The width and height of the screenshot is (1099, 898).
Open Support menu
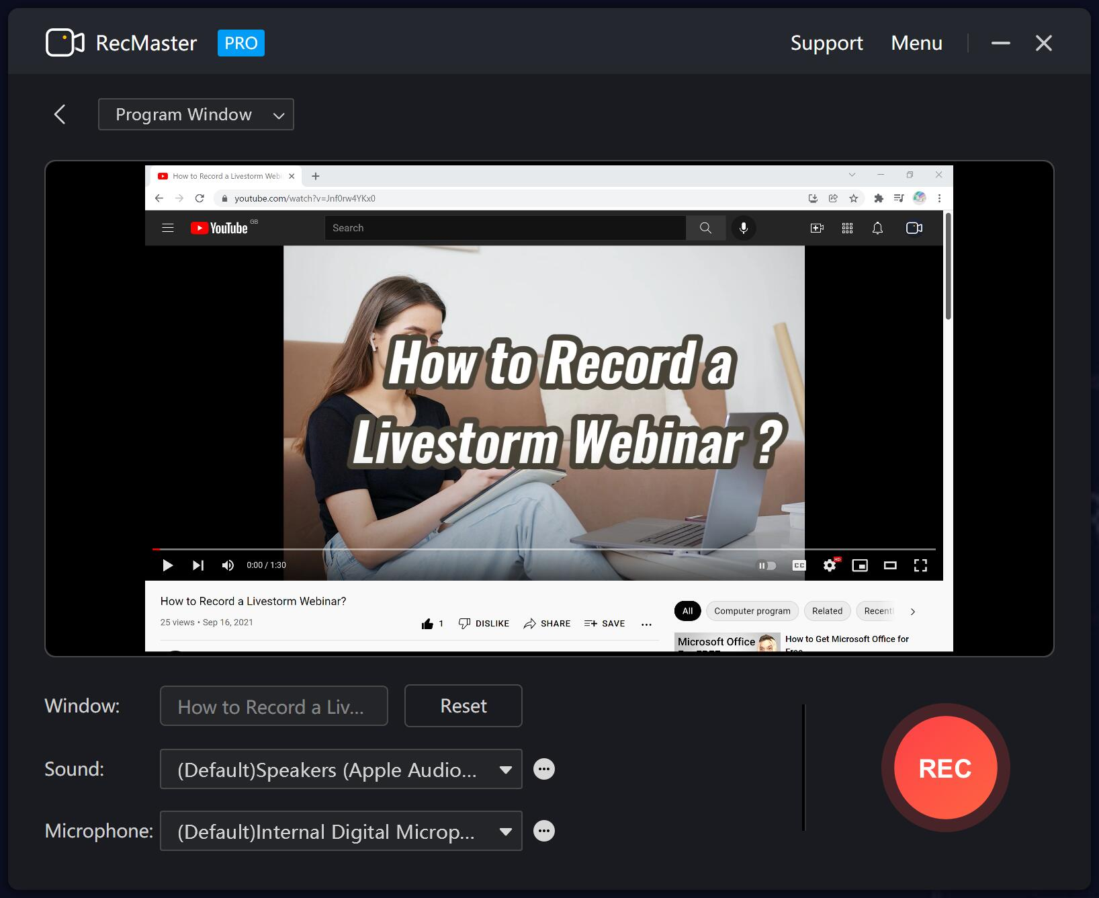coord(826,43)
